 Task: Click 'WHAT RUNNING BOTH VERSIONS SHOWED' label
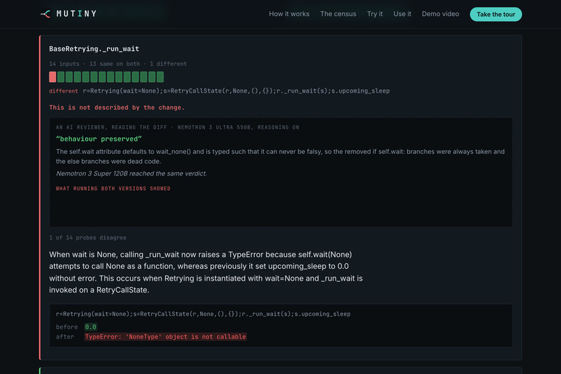(x=113, y=189)
